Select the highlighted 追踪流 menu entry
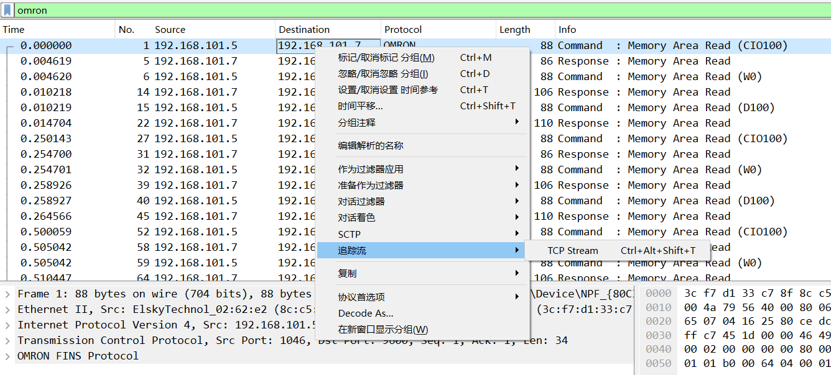Image resolution: width=831 pixels, height=375 pixels. pyautogui.click(x=423, y=250)
